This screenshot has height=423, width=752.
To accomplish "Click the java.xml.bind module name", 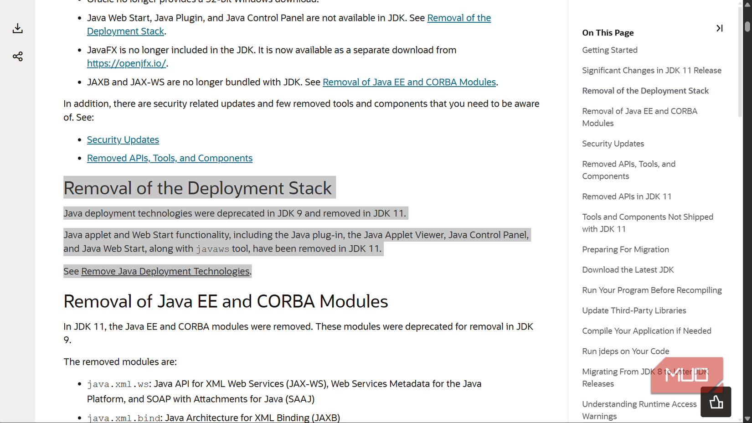I will pyautogui.click(x=124, y=418).
